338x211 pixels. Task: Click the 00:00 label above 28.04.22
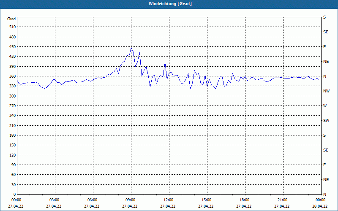coord(320,200)
